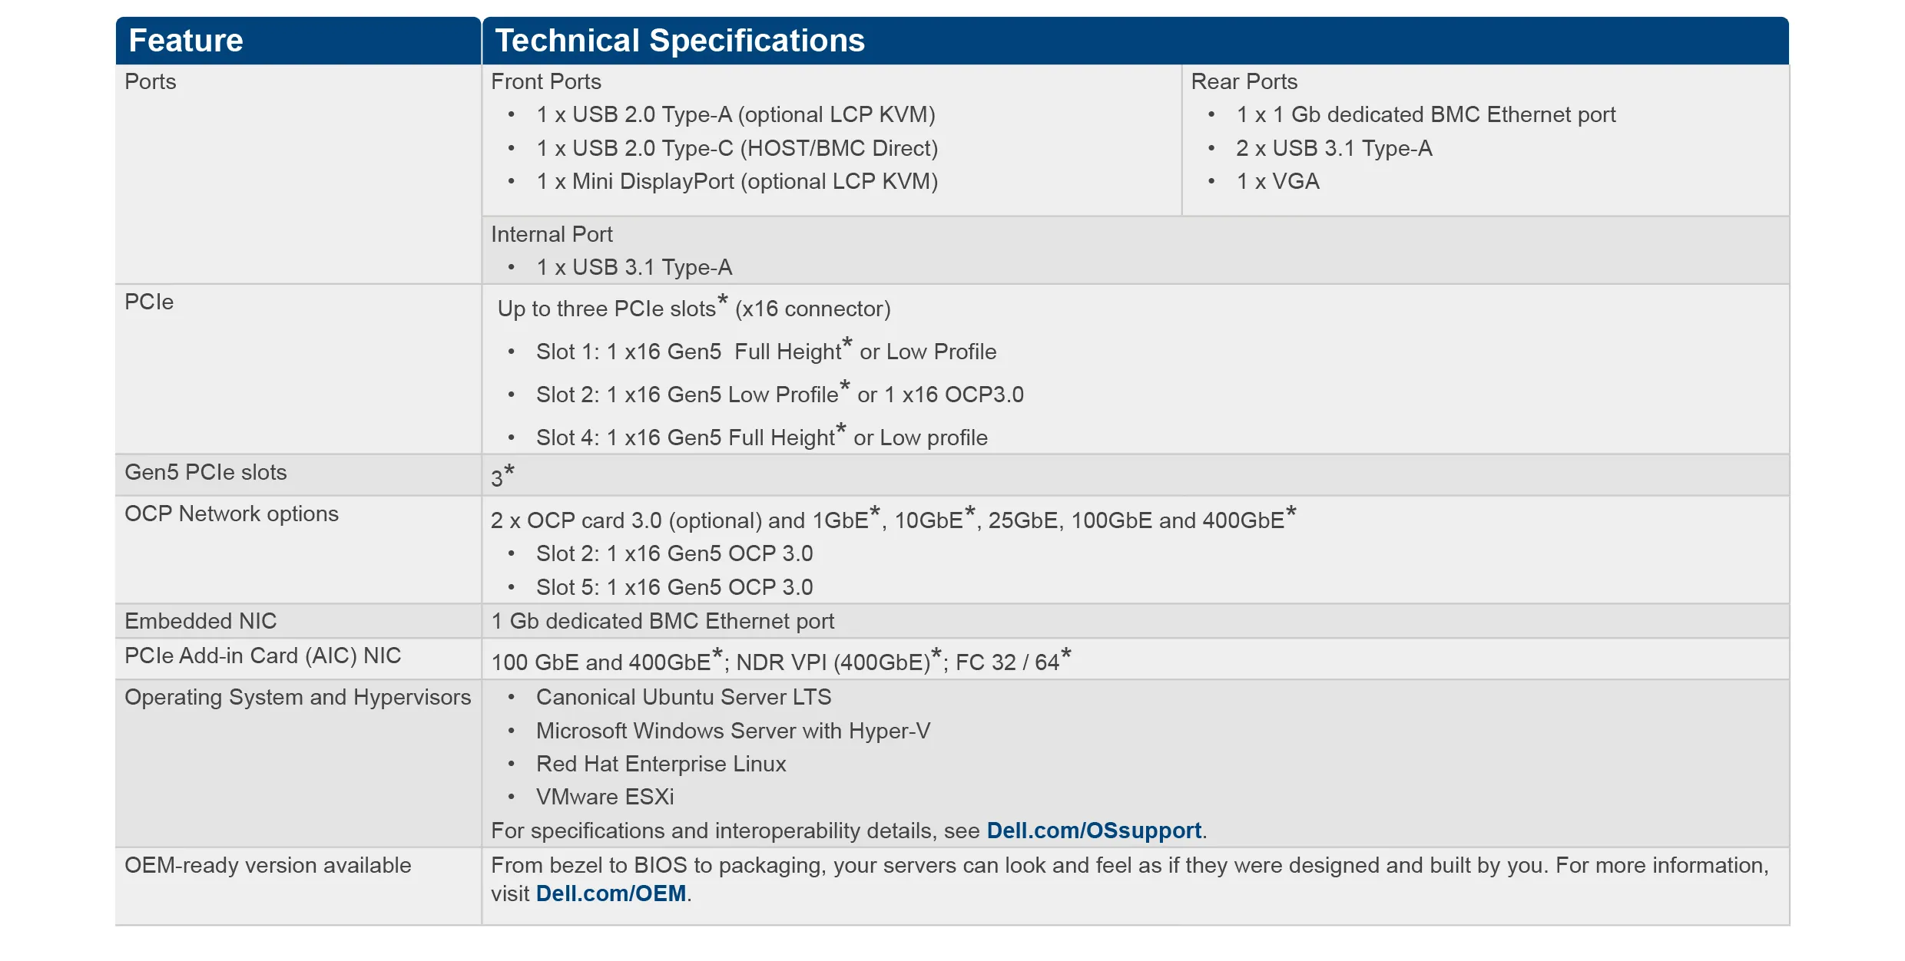Select the Operating System and Hypervisors label
The image size is (1905, 961).
297,697
